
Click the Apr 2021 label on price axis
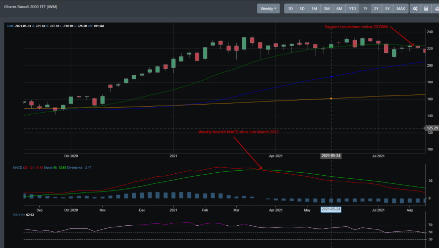pyautogui.click(x=276, y=156)
